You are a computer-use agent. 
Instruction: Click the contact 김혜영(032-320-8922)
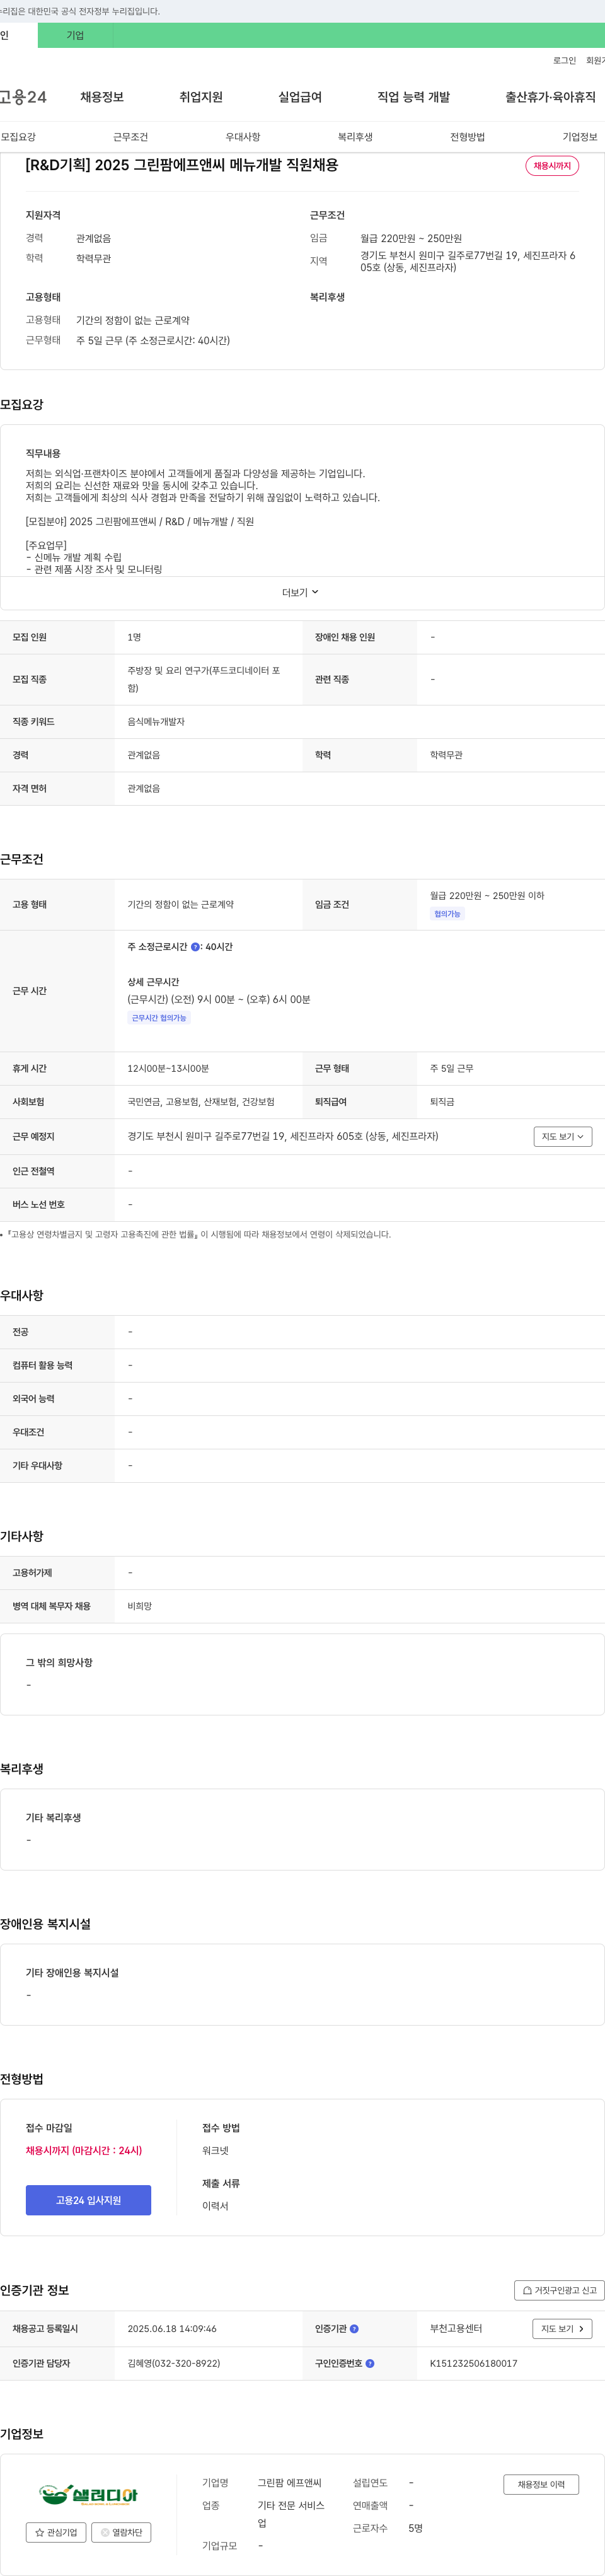tap(174, 2363)
